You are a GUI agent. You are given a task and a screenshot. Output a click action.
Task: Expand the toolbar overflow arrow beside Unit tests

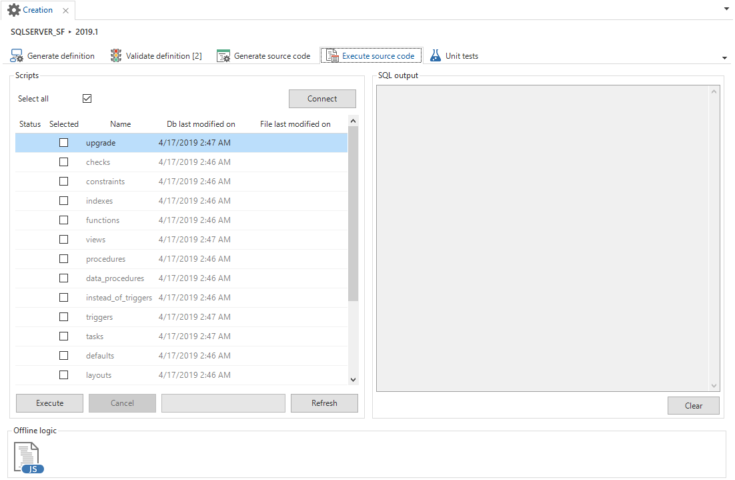click(x=724, y=58)
